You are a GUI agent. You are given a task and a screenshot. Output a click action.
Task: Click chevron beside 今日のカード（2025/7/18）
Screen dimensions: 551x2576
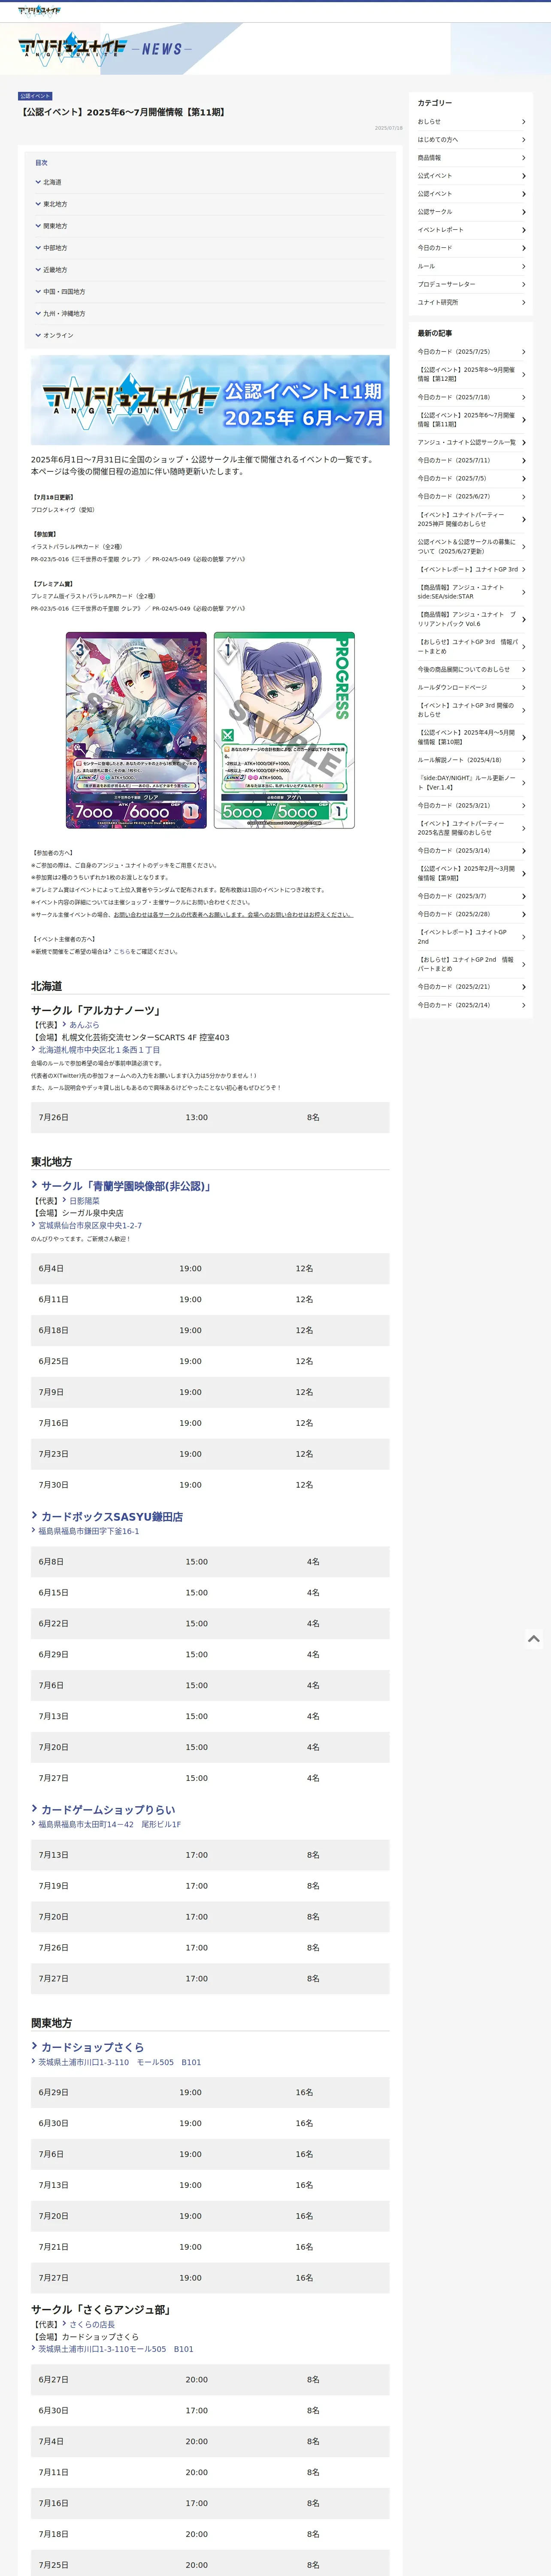click(x=523, y=397)
